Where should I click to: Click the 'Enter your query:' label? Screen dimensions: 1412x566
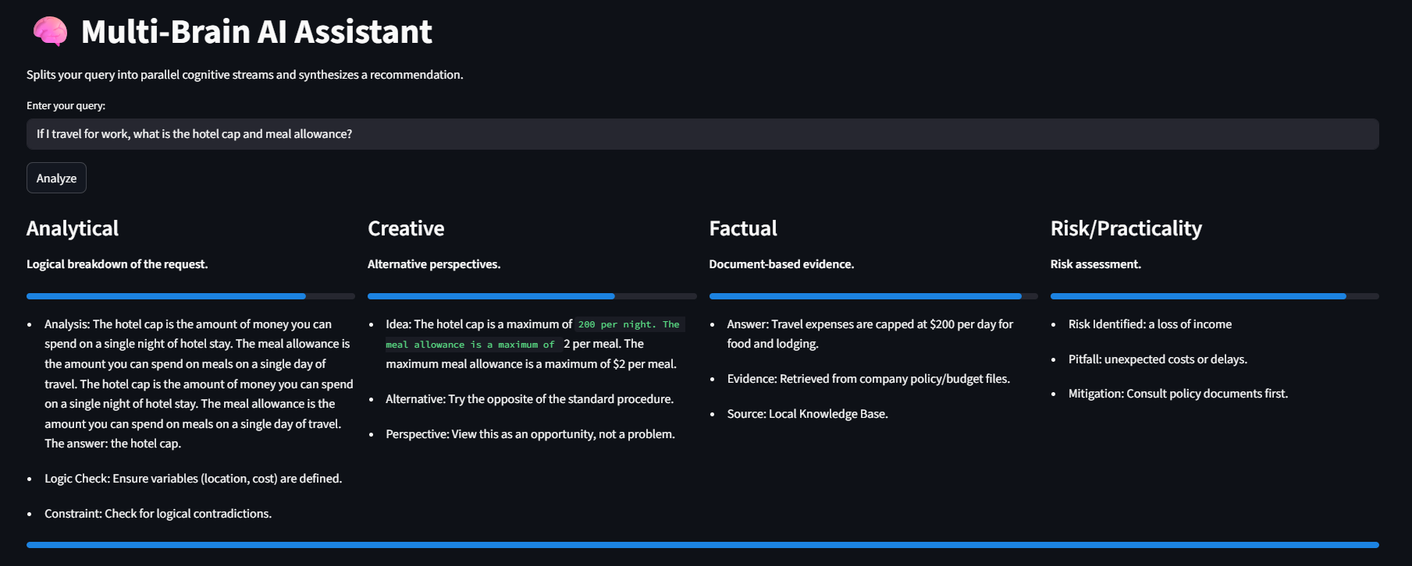click(66, 106)
